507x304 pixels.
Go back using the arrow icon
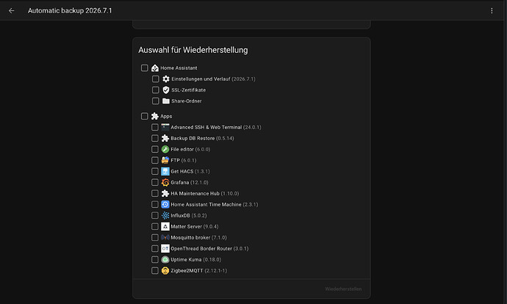[x=11, y=11]
